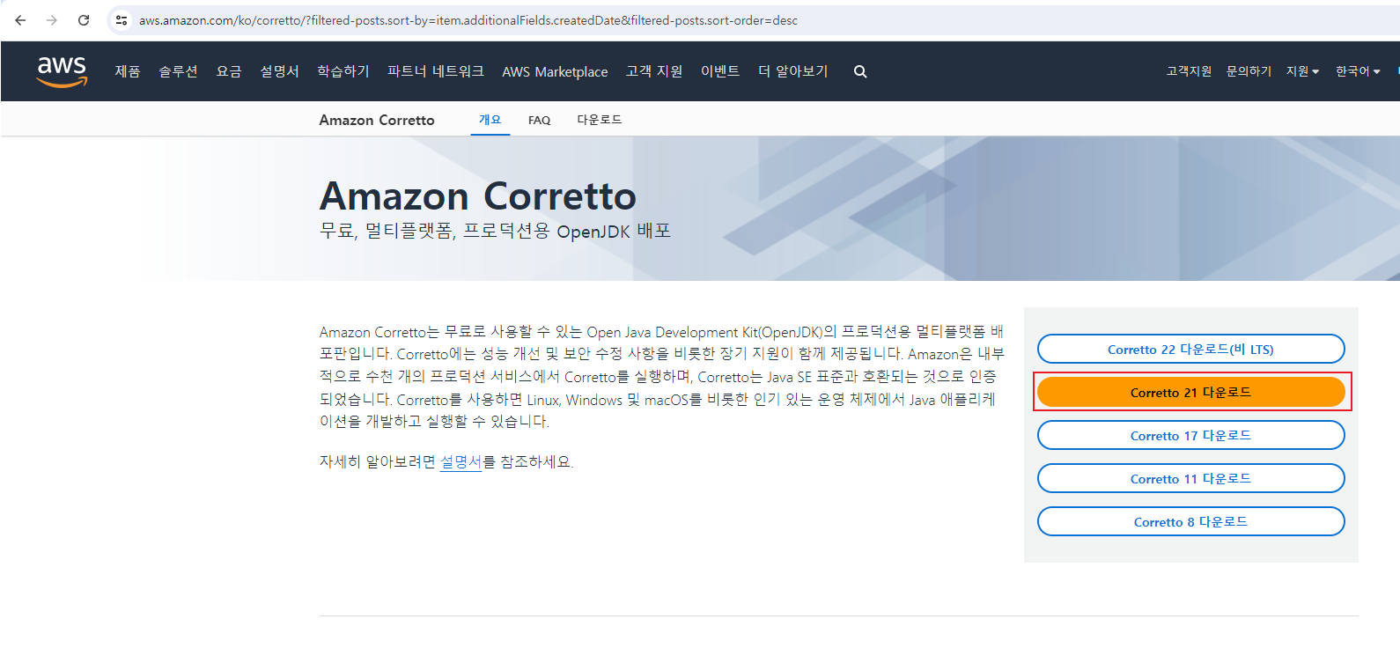Screen dimensions: 1400x656
Task: Click Corretto 8 다운로드 button
Action: pos(1190,521)
